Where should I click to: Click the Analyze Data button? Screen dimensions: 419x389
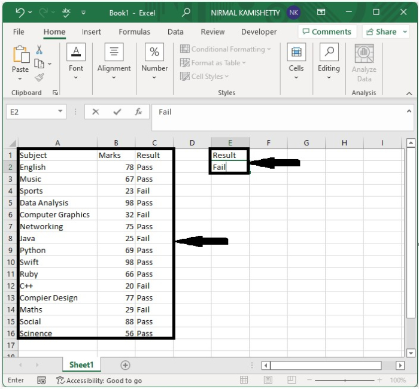(x=364, y=63)
